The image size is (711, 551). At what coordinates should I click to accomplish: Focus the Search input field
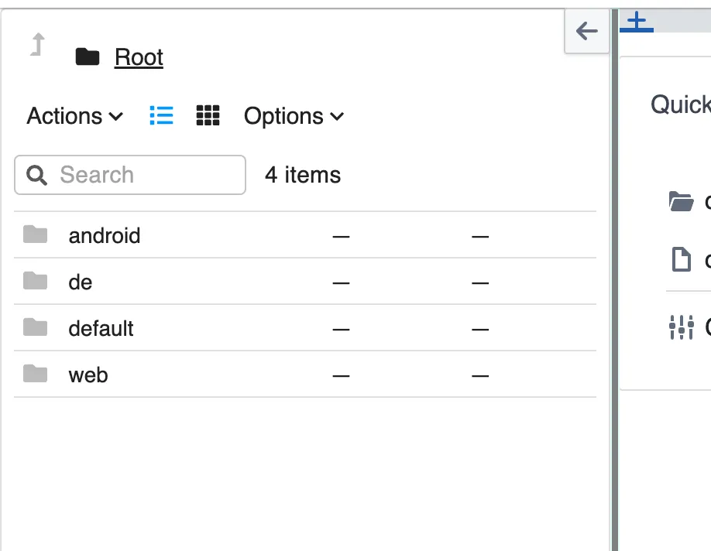(130, 175)
